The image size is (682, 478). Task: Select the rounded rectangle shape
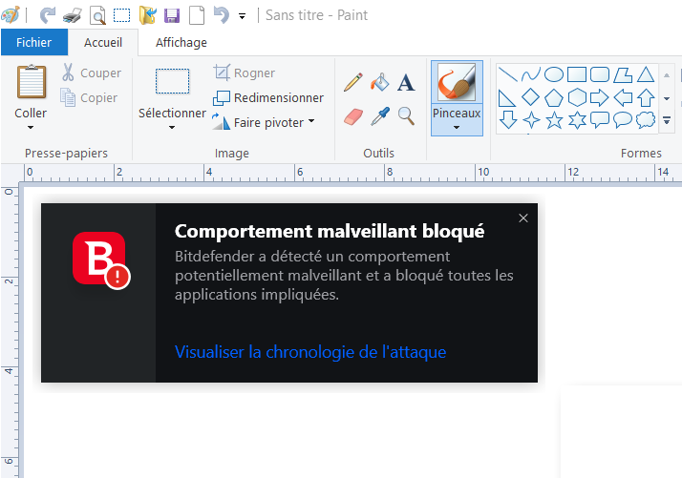[x=600, y=74]
